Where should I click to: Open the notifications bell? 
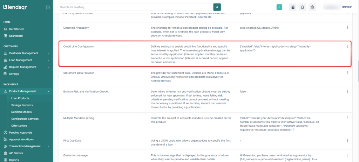click(x=302, y=7)
